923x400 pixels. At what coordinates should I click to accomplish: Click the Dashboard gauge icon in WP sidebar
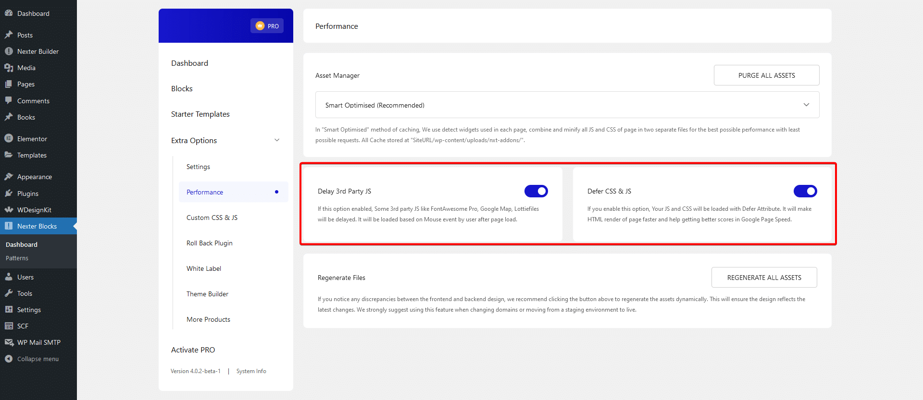[x=9, y=13]
